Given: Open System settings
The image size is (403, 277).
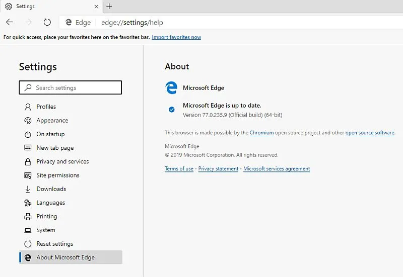Looking at the screenshot, I should click(x=71, y=230).
